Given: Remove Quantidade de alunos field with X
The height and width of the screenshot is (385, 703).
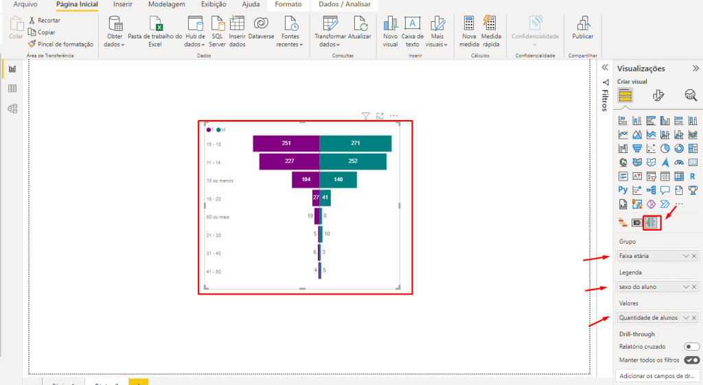Looking at the screenshot, I should tap(694, 318).
